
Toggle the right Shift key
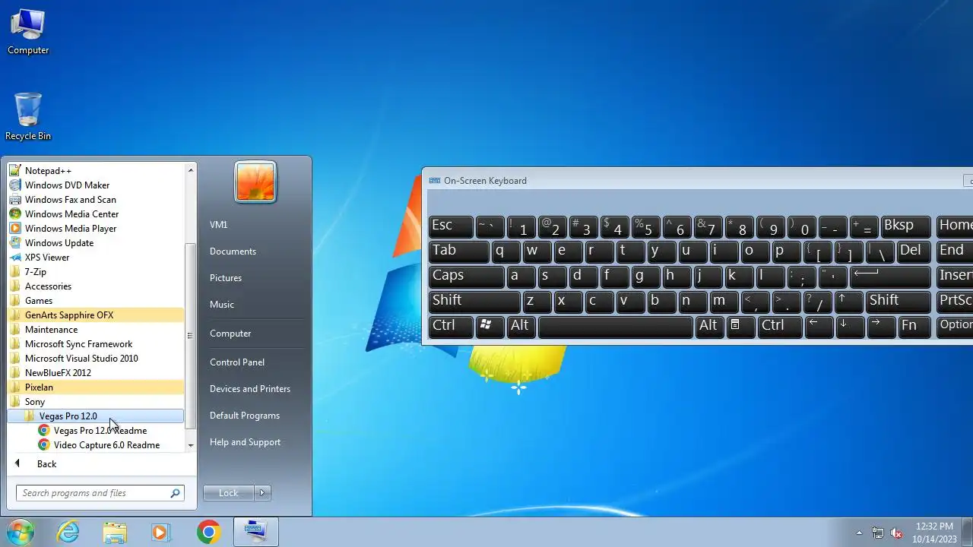(899, 301)
